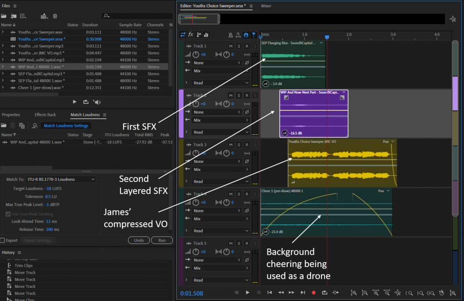Select Cheer 1 (pre-show).wav in Files list
Screen dimensions: 464x301
point(40,87)
